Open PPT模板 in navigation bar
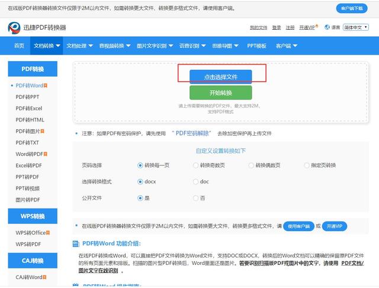Image resolution: width=379 pixels, height=288 pixels. [256, 46]
